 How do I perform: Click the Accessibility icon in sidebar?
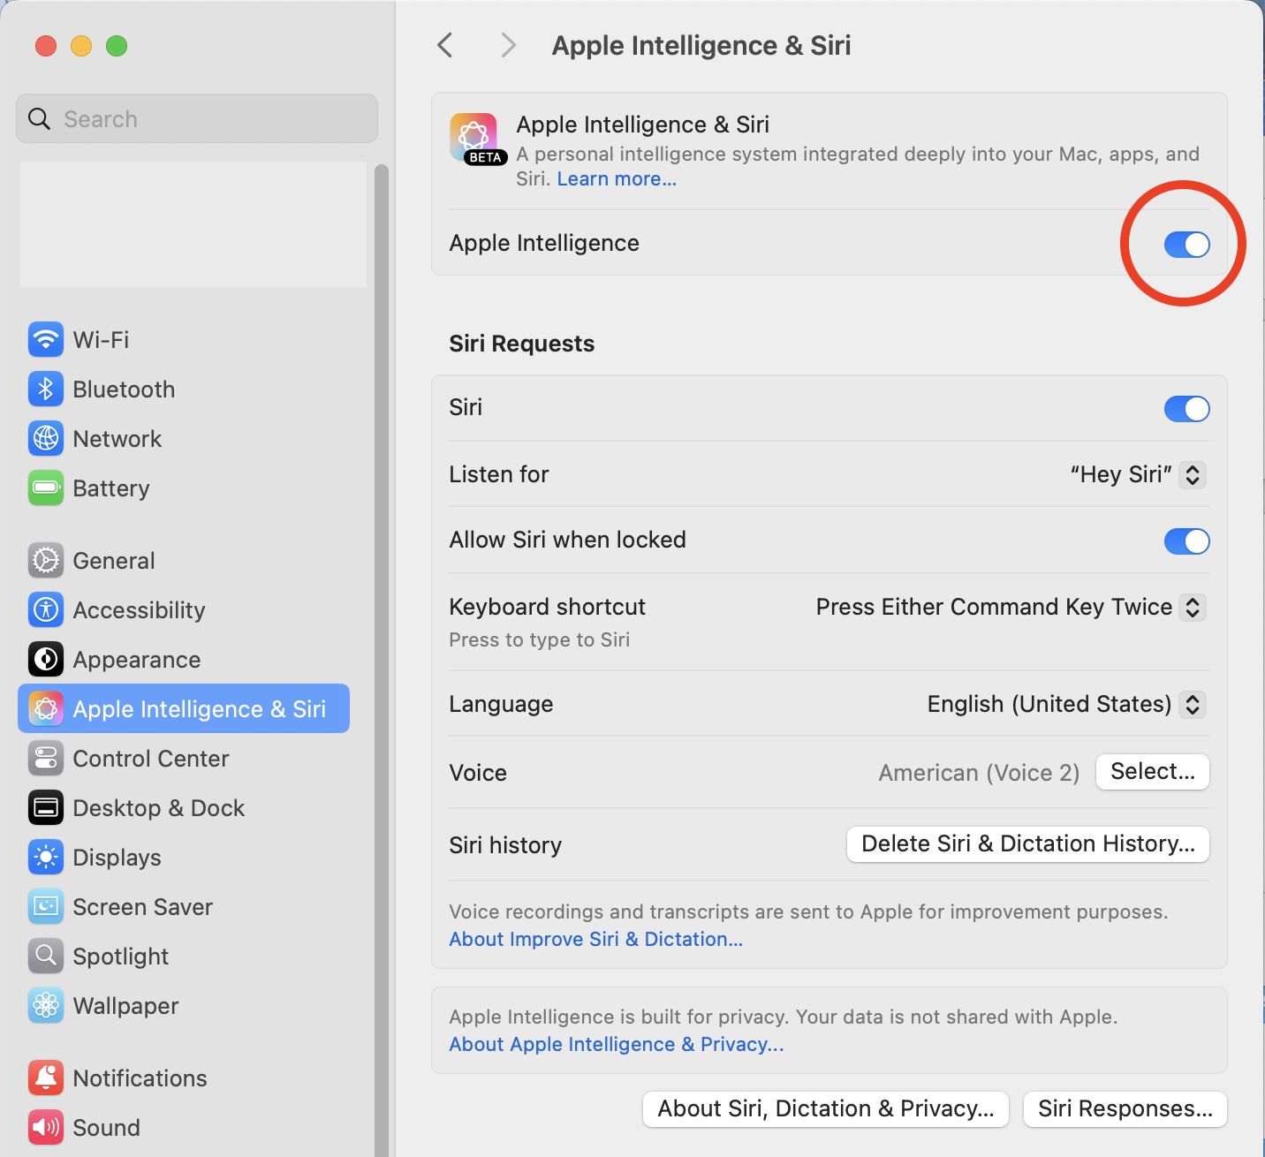45,609
